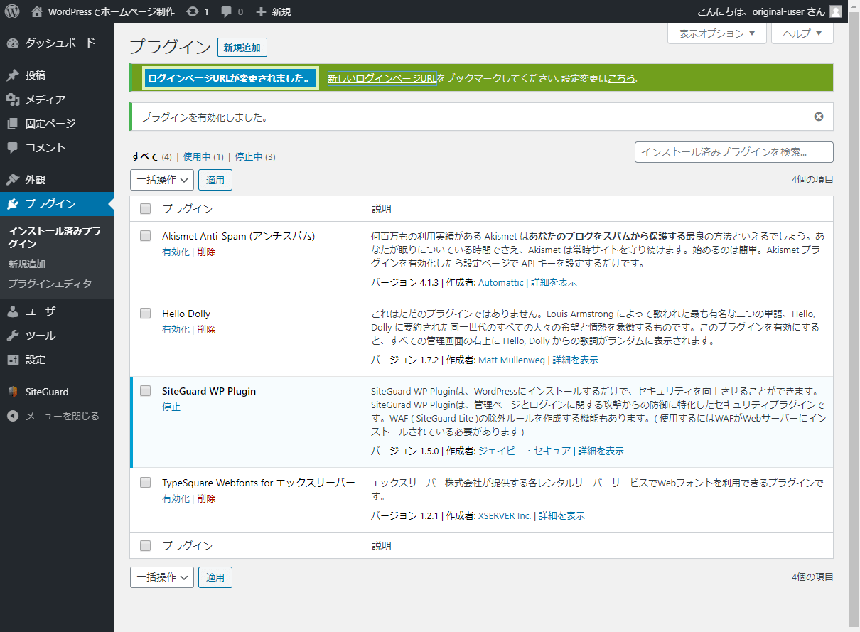
Task: Open the メディア media icon
Action: (13, 100)
